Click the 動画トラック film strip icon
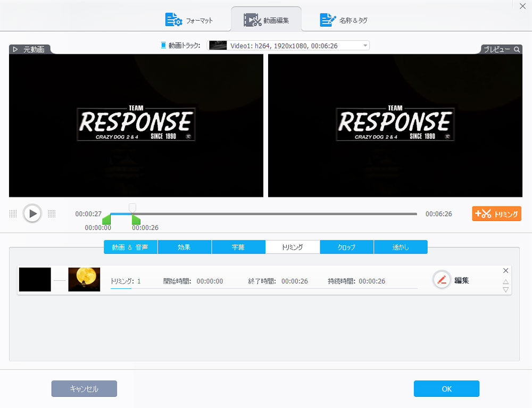Screen dimensions: 532x408 [x=163, y=45]
